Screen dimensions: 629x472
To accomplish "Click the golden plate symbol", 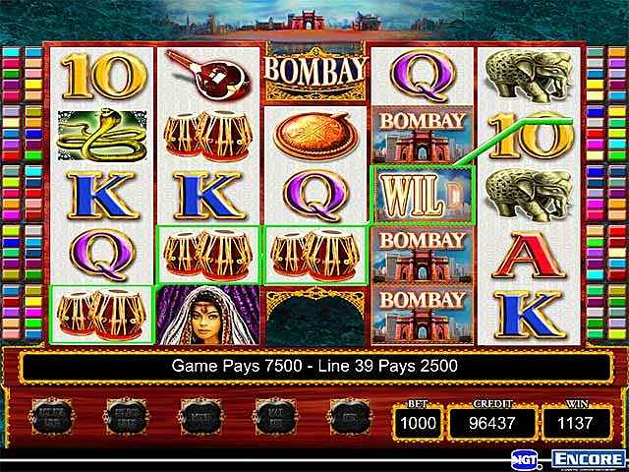I will click(x=315, y=136).
